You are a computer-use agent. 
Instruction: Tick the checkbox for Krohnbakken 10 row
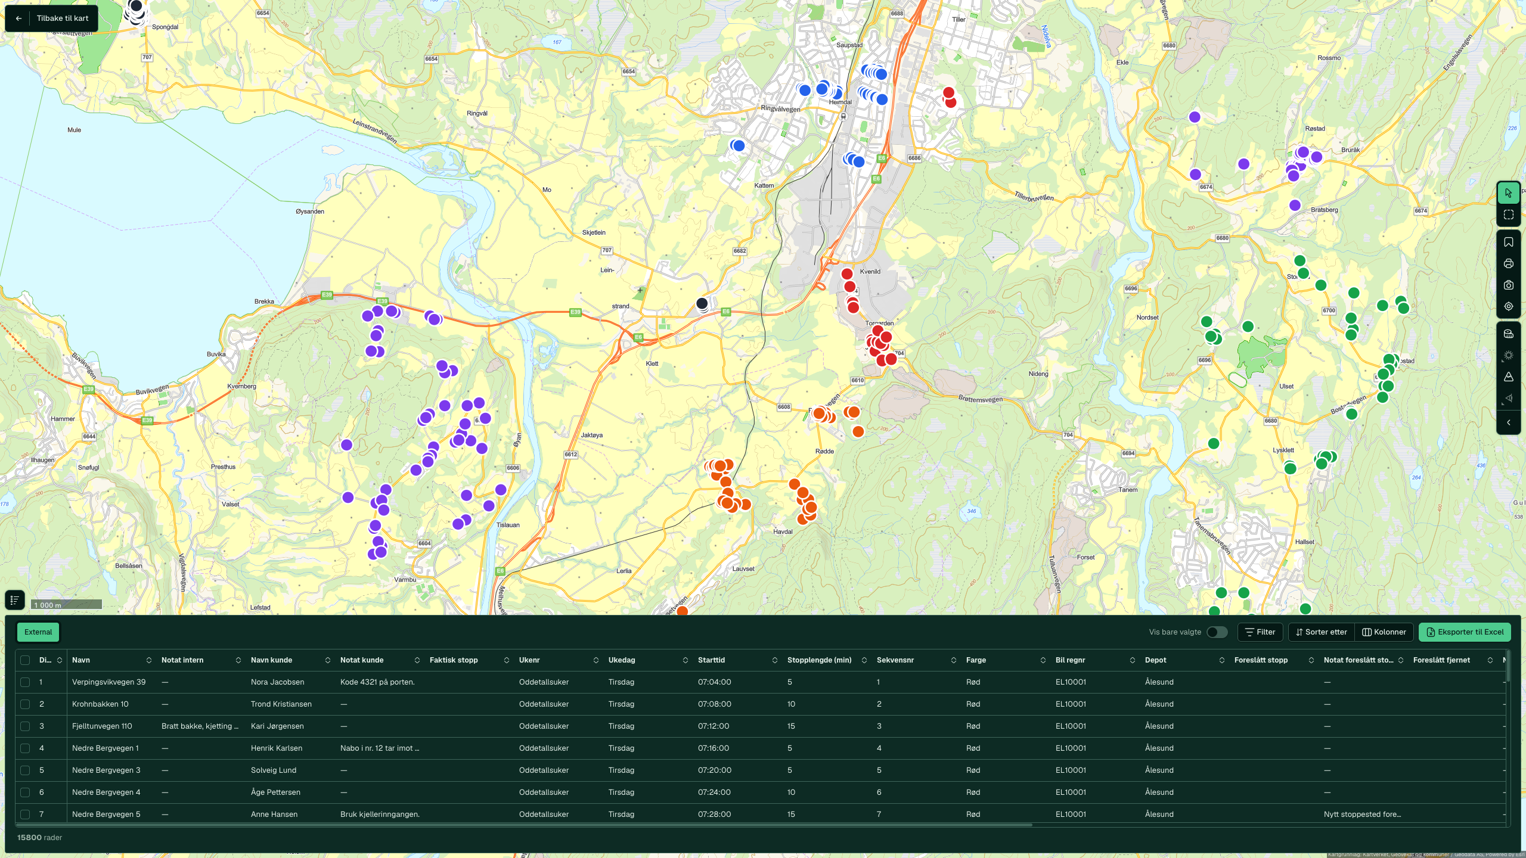(x=25, y=704)
